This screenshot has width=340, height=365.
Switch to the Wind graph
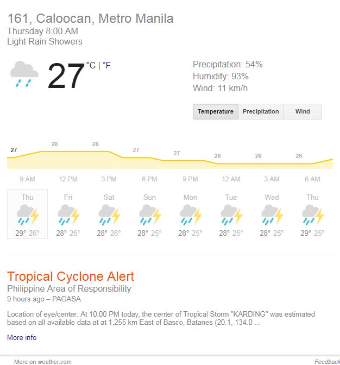[303, 111]
